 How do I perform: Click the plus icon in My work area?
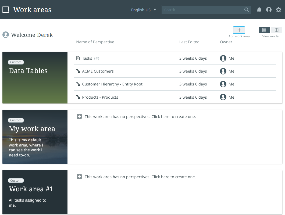click(x=79, y=116)
